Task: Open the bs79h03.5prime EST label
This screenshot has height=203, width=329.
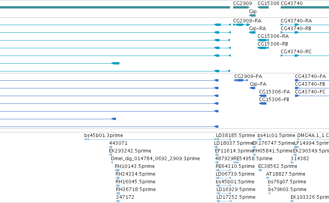Action: (x=287, y=190)
